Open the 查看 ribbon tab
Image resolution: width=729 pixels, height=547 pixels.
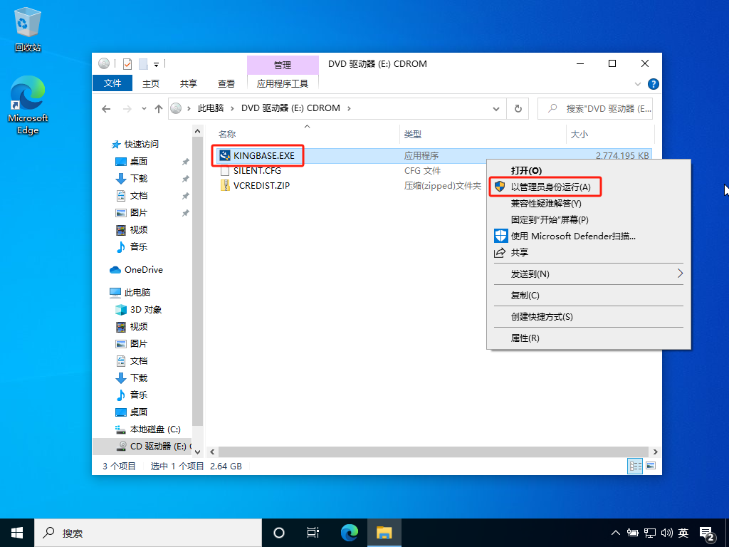226,83
